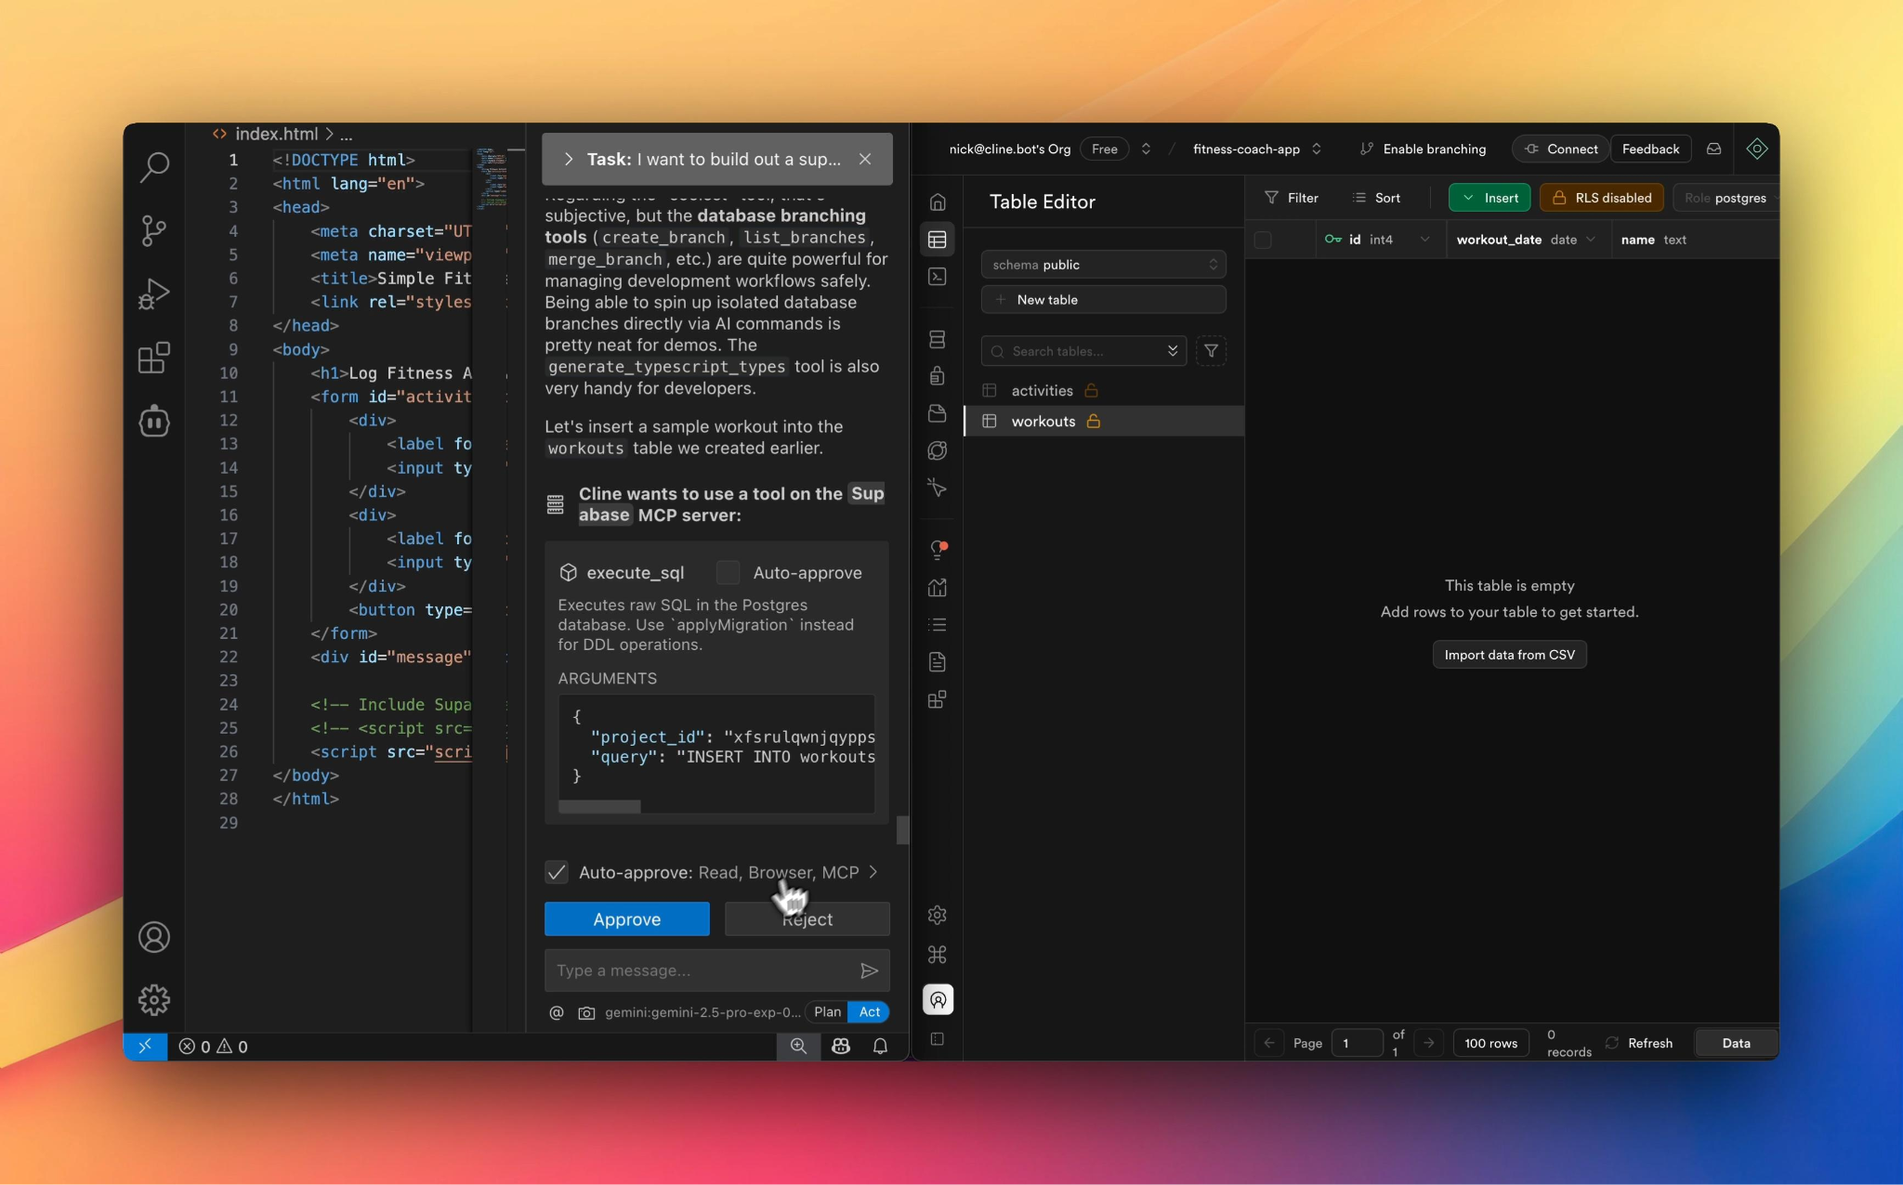Toggle the Auto-approve Read, Browser, MCP checkbox

click(x=557, y=872)
